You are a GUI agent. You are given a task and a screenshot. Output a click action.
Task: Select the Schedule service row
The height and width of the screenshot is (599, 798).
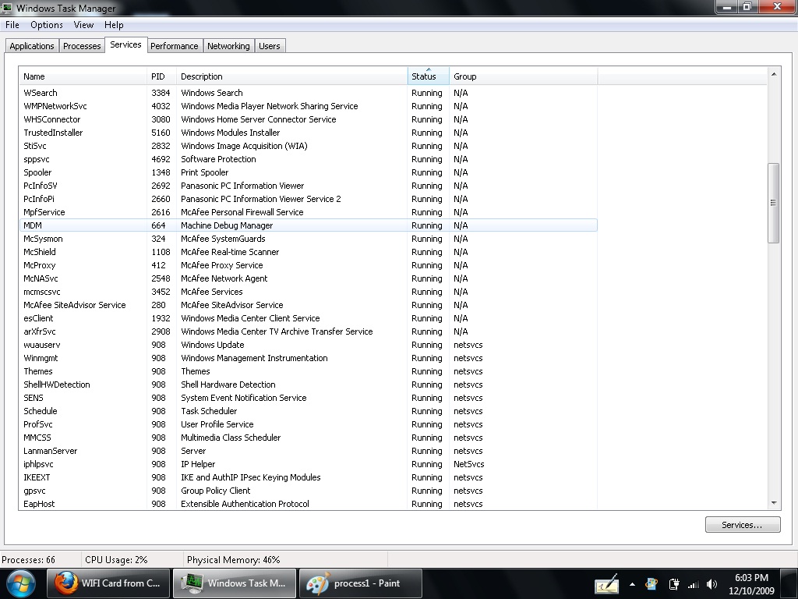tap(308, 410)
